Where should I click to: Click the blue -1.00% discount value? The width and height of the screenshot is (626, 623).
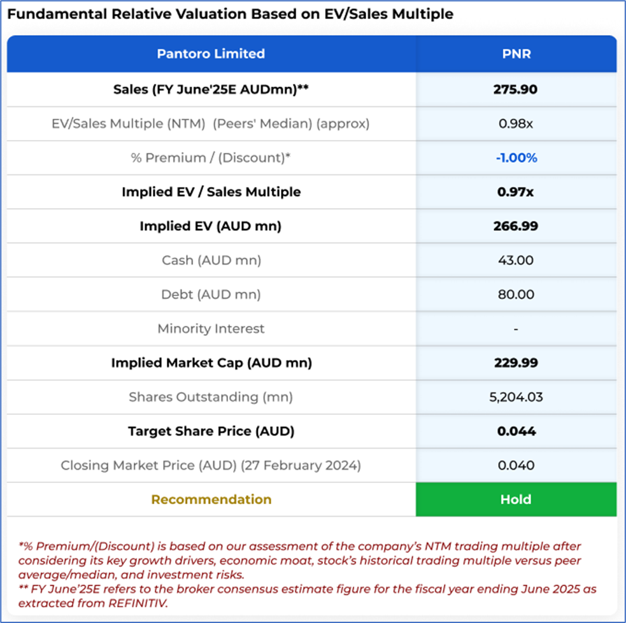click(x=516, y=158)
